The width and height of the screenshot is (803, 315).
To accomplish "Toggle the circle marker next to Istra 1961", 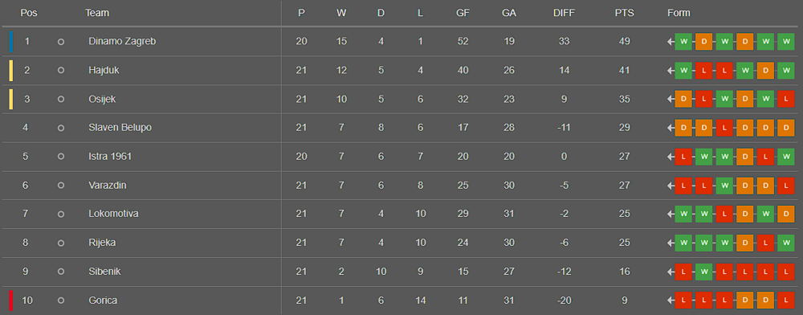I will point(61,157).
